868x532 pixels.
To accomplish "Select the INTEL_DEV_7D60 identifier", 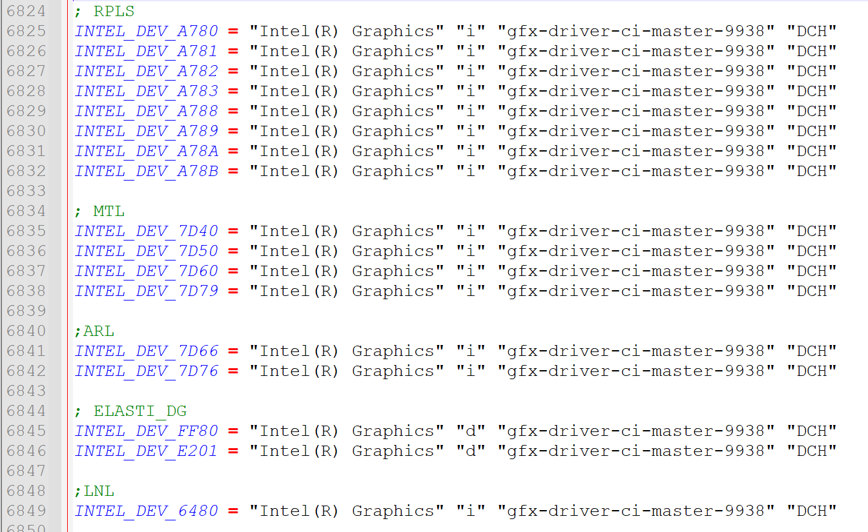I will [x=147, y=271].
